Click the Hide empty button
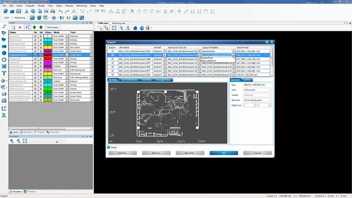The image size is (352, 198). [x=52, y=27]
